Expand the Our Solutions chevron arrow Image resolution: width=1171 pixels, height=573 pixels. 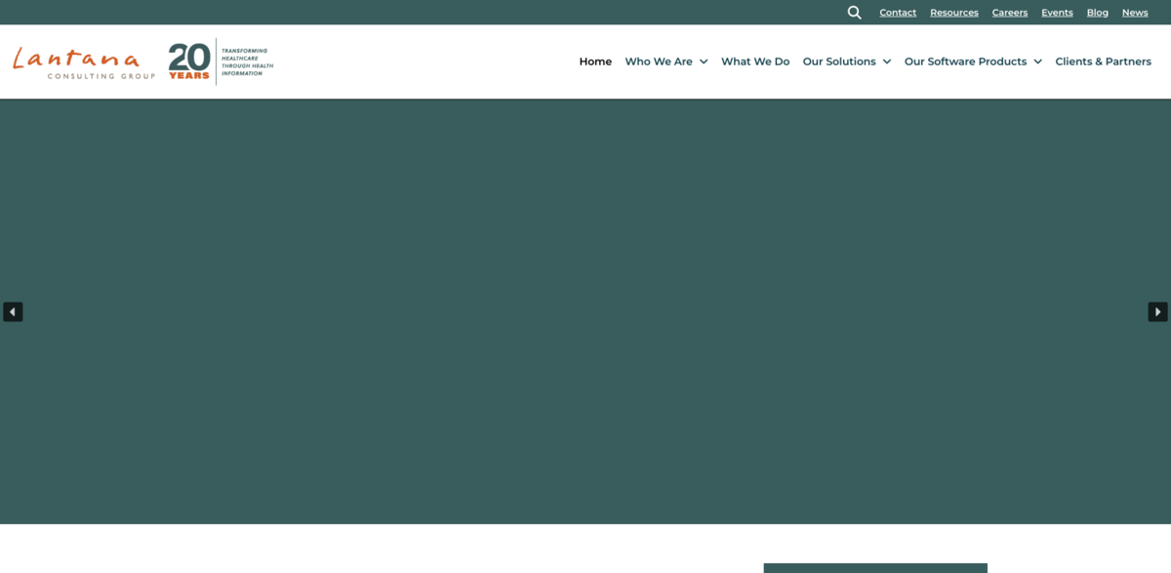pyautogui.click(x=887, y=61)
